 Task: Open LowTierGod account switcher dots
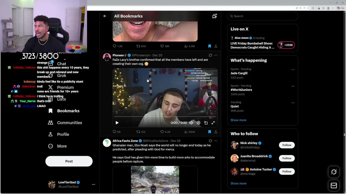[94, 184]
